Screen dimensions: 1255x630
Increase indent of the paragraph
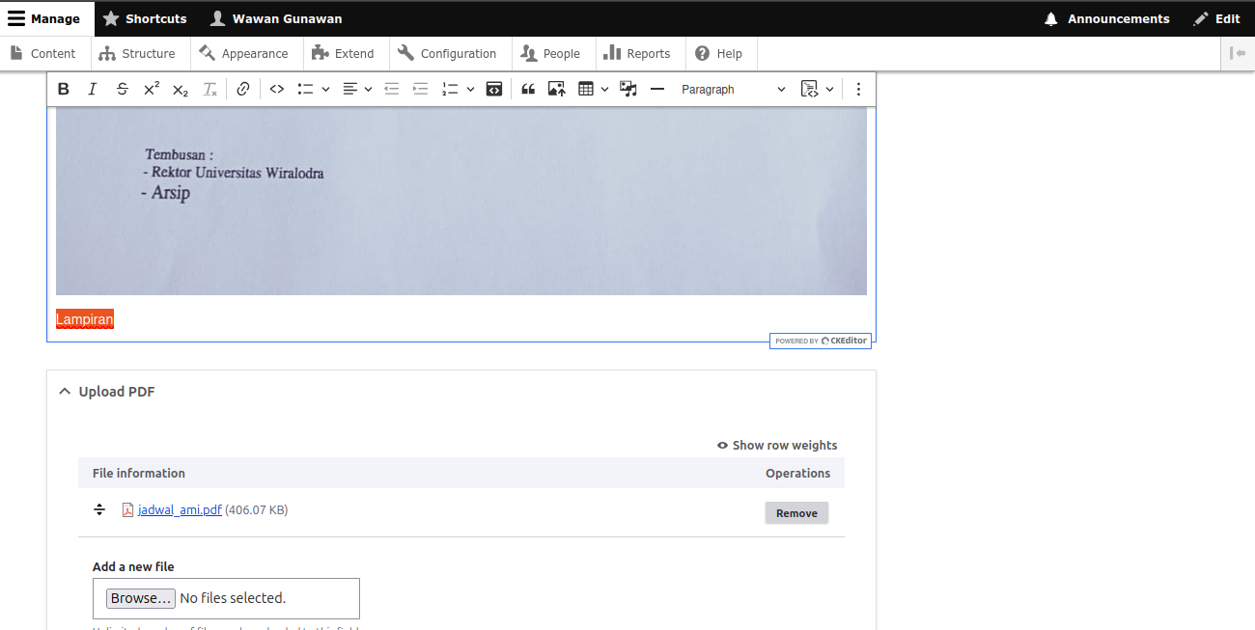(421, 89)
